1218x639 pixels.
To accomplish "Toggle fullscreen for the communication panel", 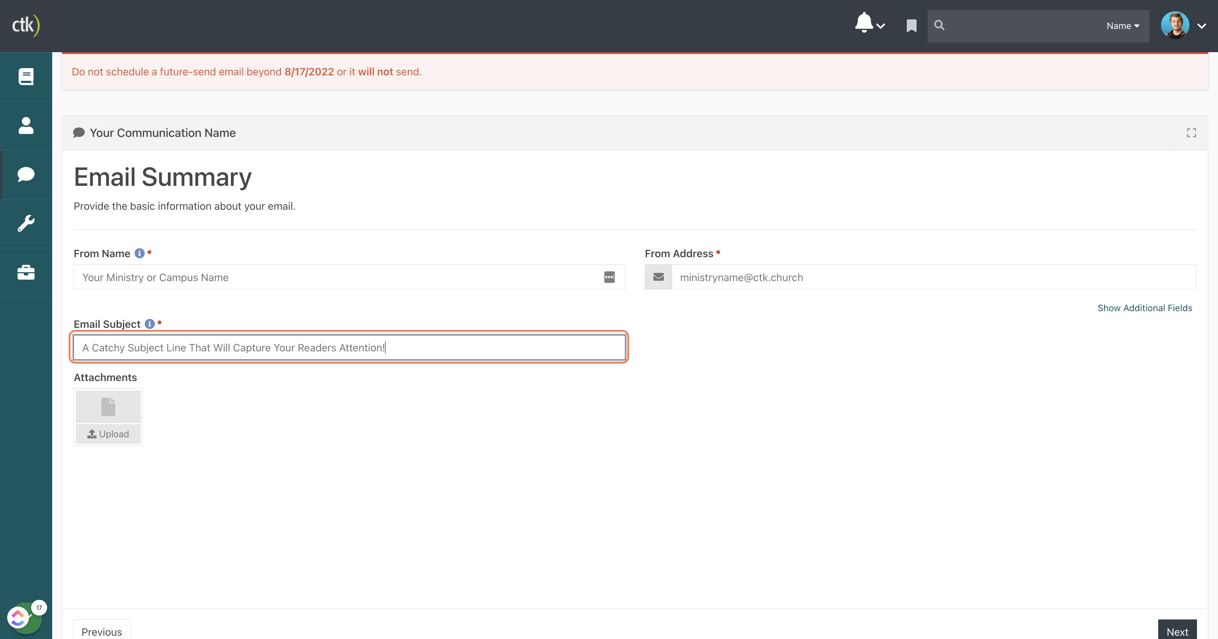I will pyautogui.click(x=1191, y=133).
